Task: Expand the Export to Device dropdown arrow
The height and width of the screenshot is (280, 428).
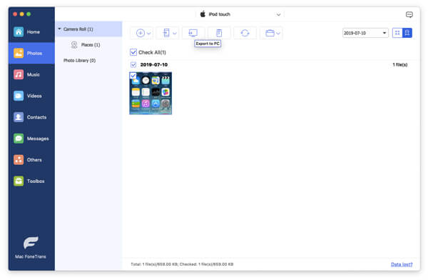Action: coord(175,34)
